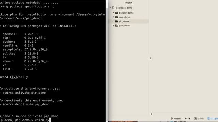Click the yarn_demo folder icon

[116, 26]
